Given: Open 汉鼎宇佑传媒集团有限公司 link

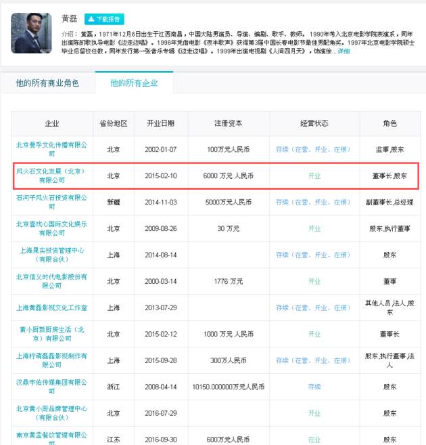Looking at the screenshot, I should tap(52, 387).
